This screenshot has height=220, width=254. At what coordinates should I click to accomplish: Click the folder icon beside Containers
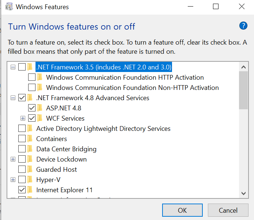pyautogui.click(x=30, y=139)
